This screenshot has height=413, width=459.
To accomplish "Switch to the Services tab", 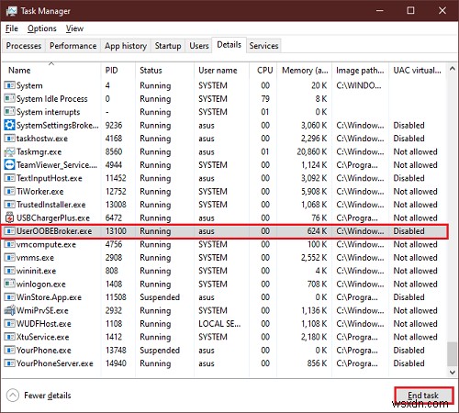I will click(x=263, y=46).
